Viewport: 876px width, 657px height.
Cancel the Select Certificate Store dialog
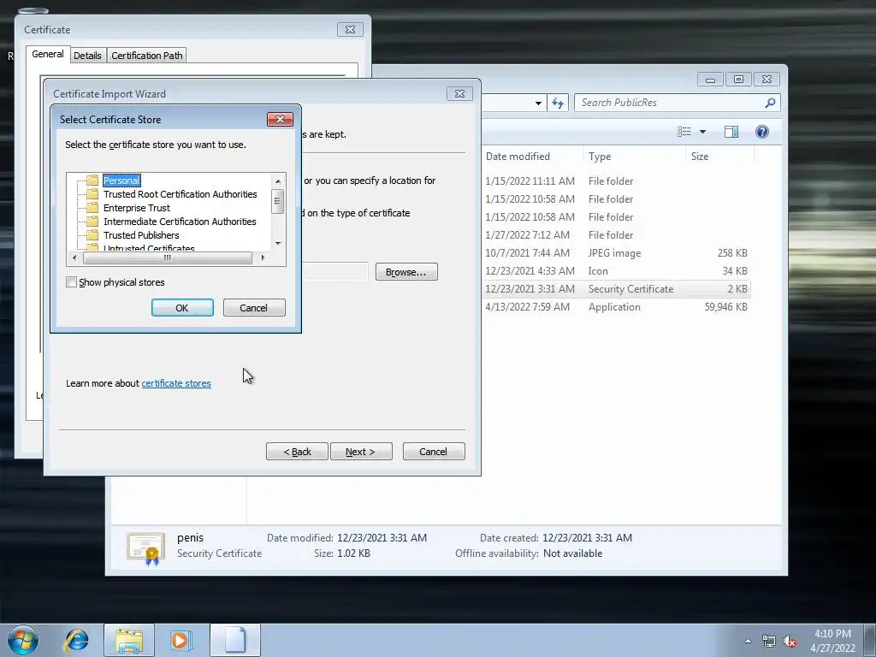pyautogui.click(x=253, y=308)
